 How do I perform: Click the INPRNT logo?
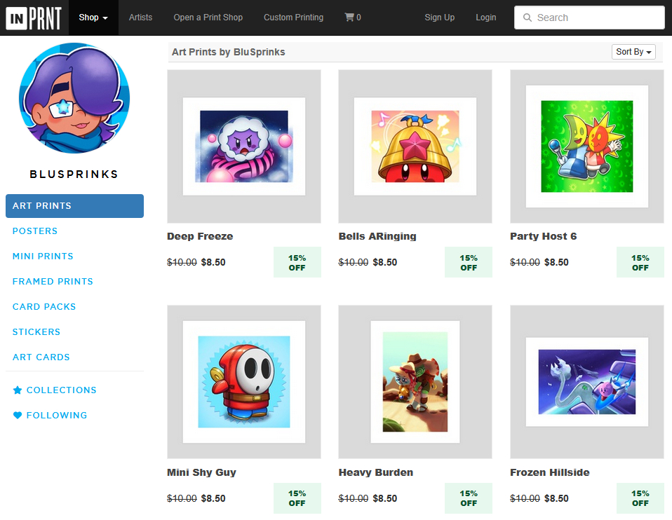(34, 18)
